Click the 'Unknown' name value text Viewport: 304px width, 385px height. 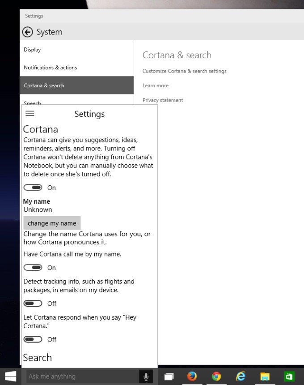click(x=38, y=210)
